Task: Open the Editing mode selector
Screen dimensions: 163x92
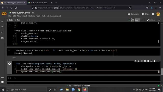Action: click(x=151, y=20)
